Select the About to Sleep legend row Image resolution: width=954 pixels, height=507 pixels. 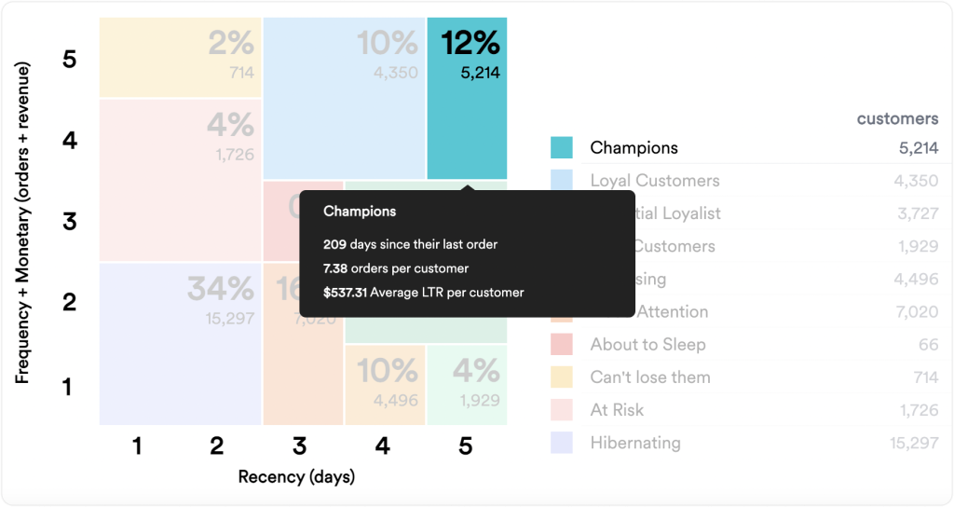(744, 345)
